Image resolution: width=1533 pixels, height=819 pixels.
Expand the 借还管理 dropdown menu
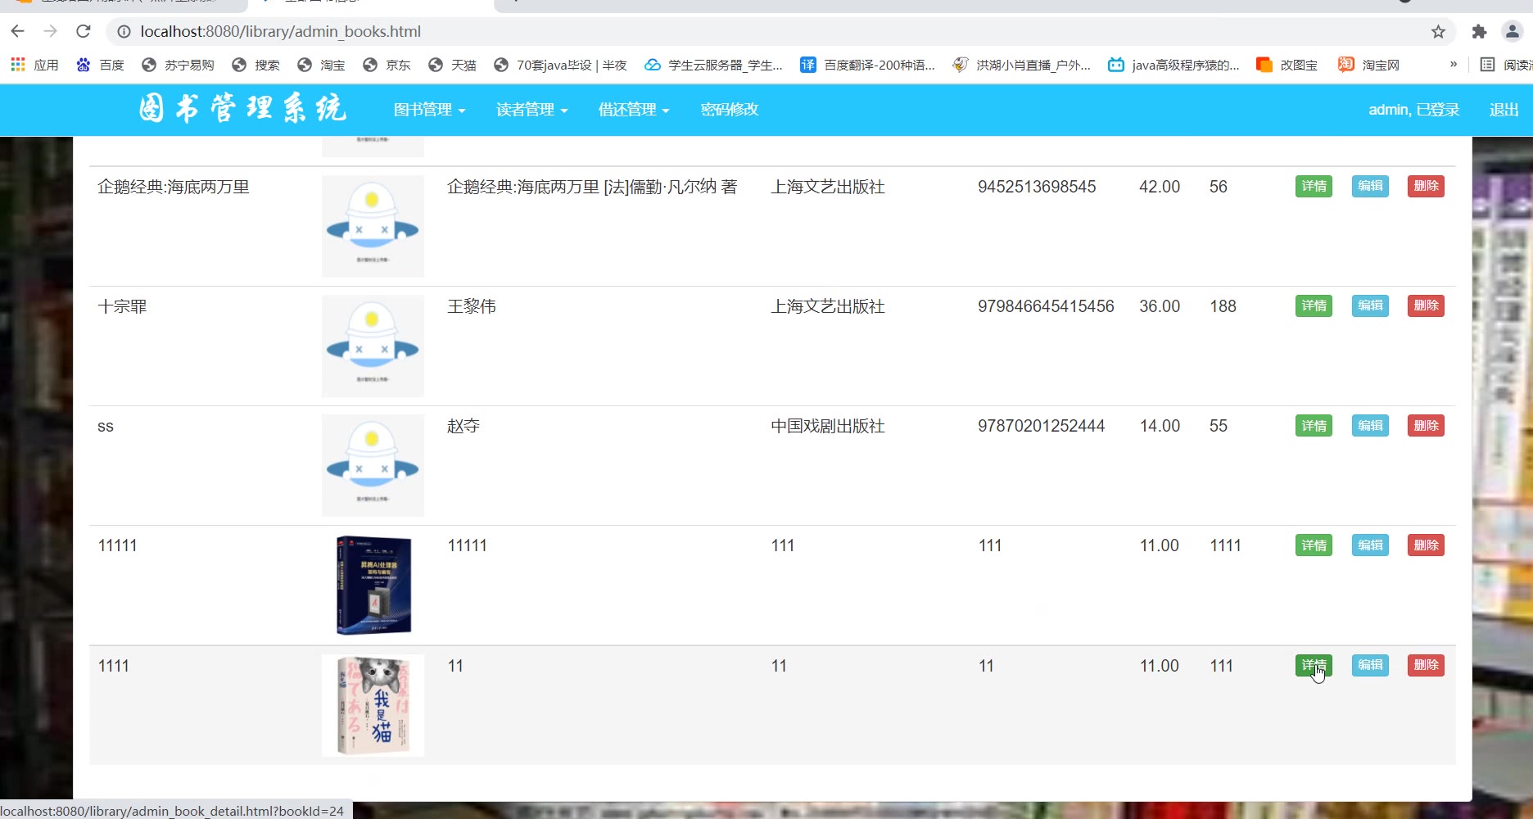(634, 110)
